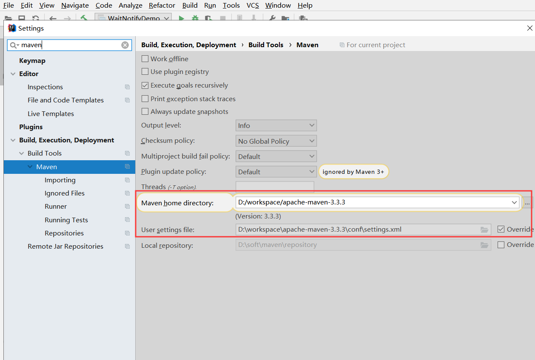
Task: Click the Build hammer icon in toolbar
Action: (x=84, y=18)
